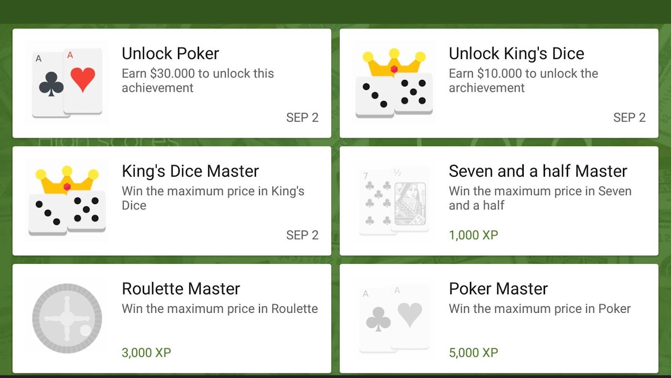
Task: Click the 1,000 XP reward label
Action: [x=473, y=235]
